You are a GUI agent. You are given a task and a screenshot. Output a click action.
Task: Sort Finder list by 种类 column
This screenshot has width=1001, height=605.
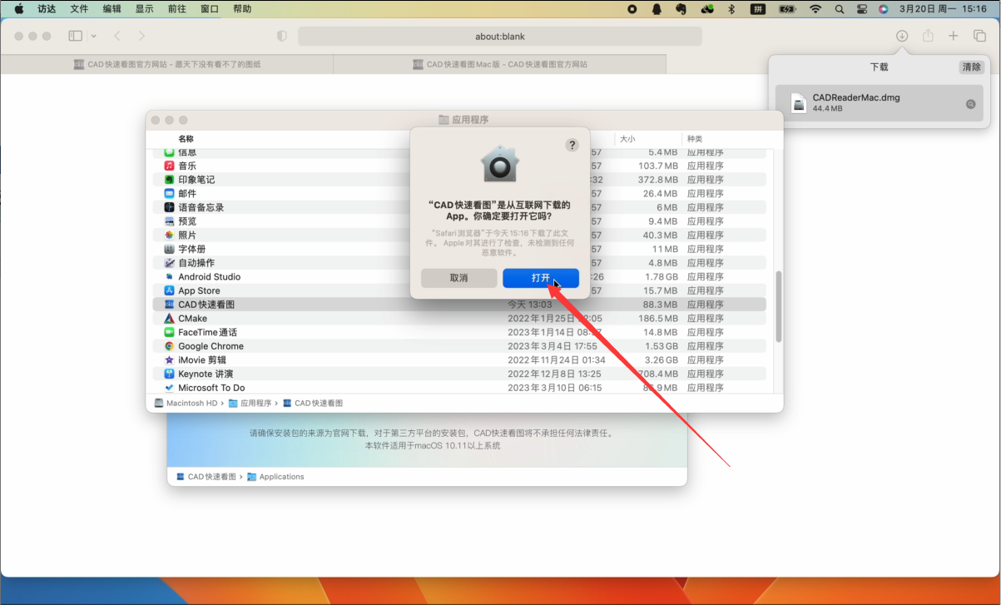(x=694, y=139)
